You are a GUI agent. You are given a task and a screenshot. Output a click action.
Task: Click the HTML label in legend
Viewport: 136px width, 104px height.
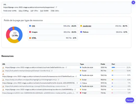[34, 38]
